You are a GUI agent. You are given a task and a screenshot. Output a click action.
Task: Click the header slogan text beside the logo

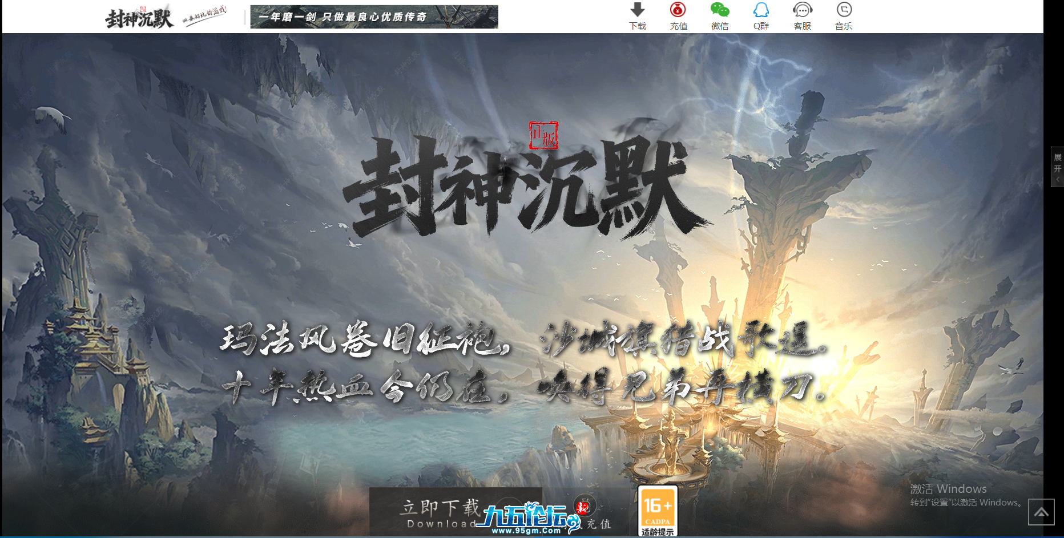tap(205, 16)
